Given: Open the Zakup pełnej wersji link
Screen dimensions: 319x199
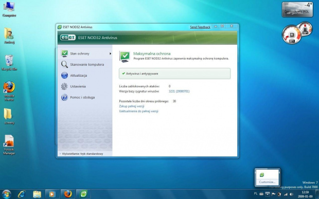Looking at the screenshot, I should [132, 106].
